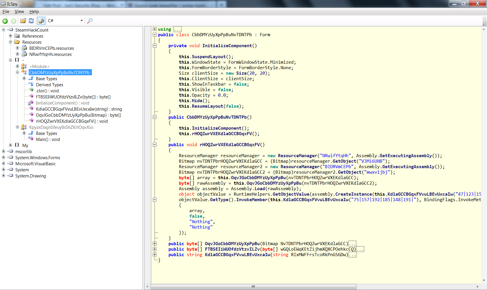Collapse the class CbbDMYzUyXpPpBuNvTDNTPb code fold
The width and height of the screenshot is (487, 290).
point(155,34)
